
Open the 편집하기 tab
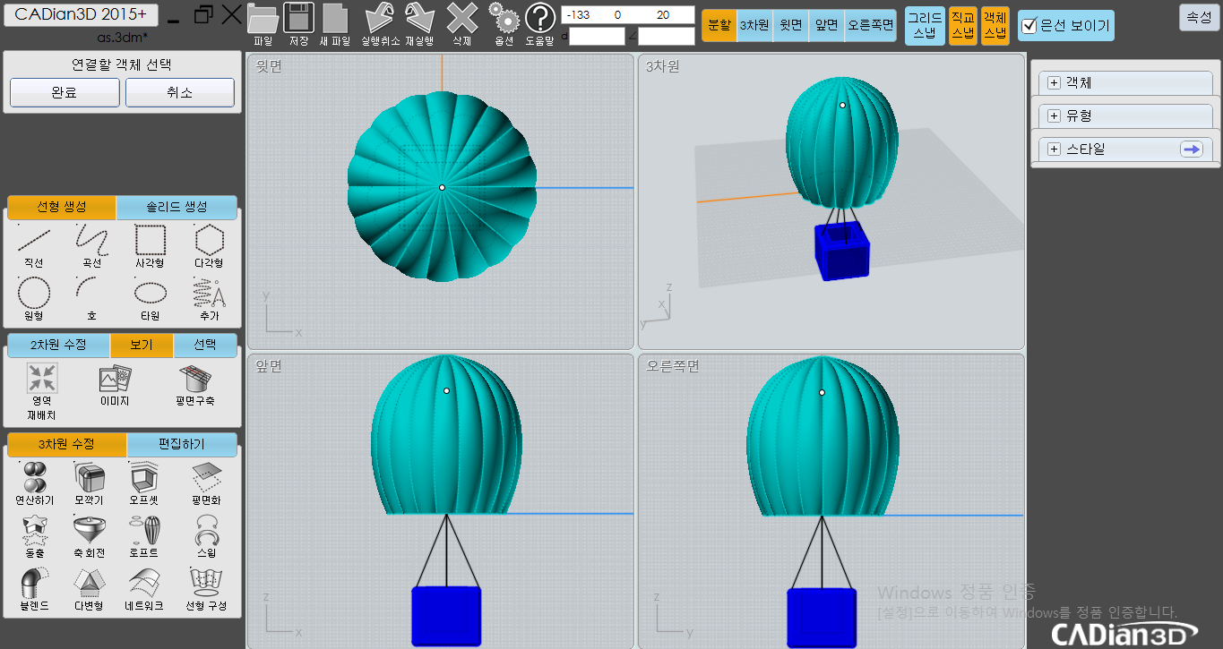(x=182, y=444)
